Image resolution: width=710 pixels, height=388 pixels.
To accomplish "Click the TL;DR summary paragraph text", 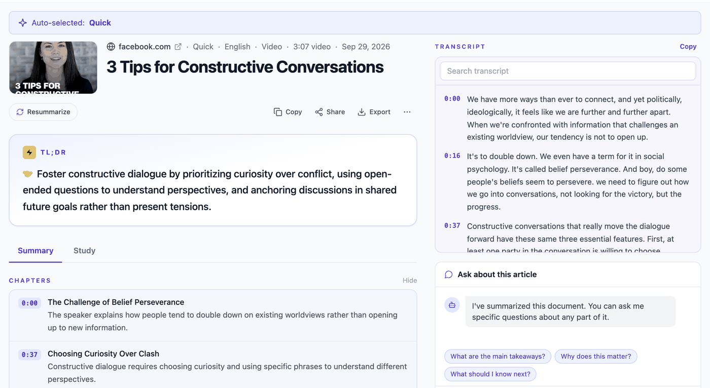I will (x=209, y=190).
